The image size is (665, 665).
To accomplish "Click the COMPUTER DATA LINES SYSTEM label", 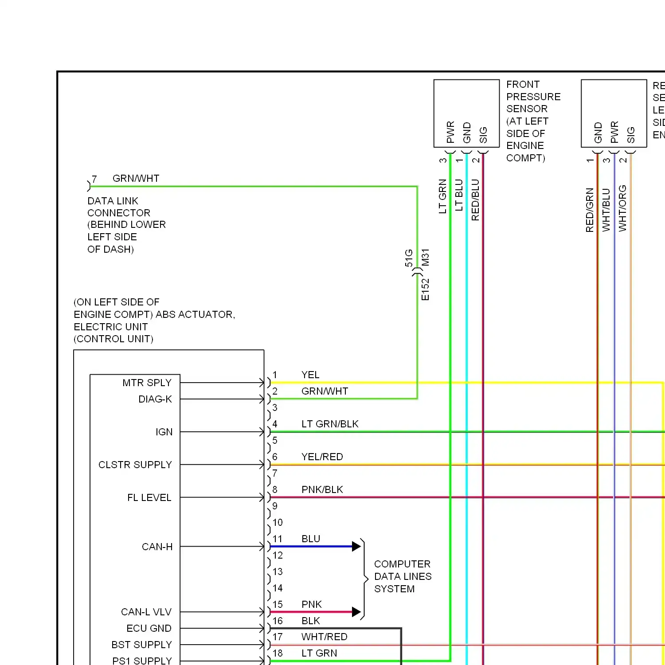I will point(403,576).
